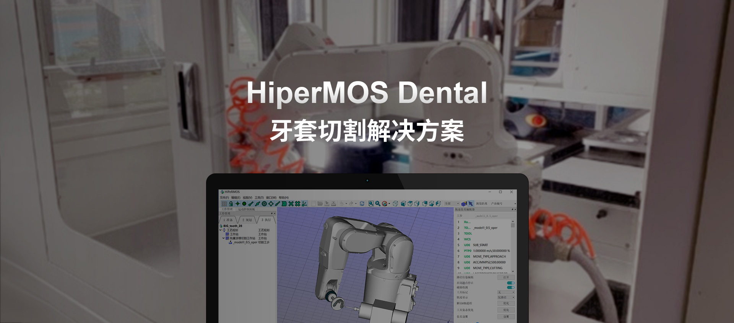Select the solid shaded cube view icon
This screenshot has height=323, width=734.
pos(403,204)
